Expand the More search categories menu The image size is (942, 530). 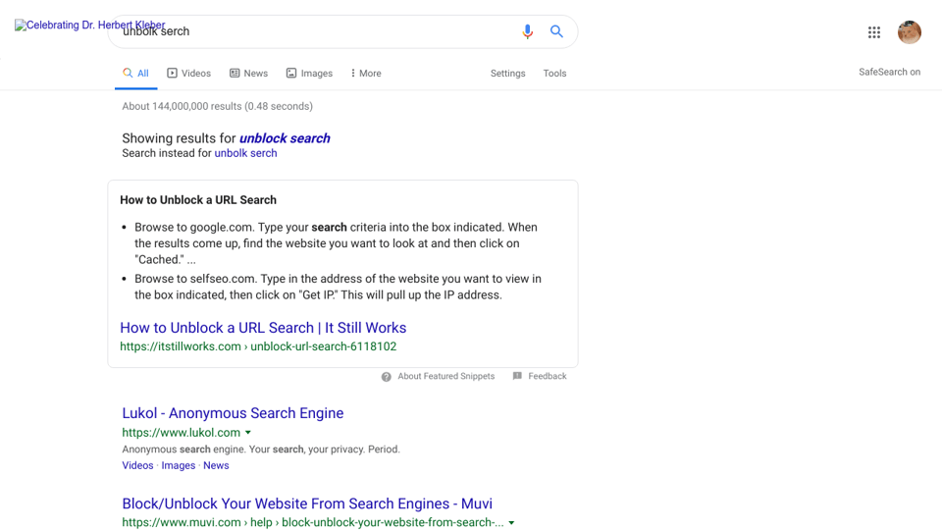366,74
